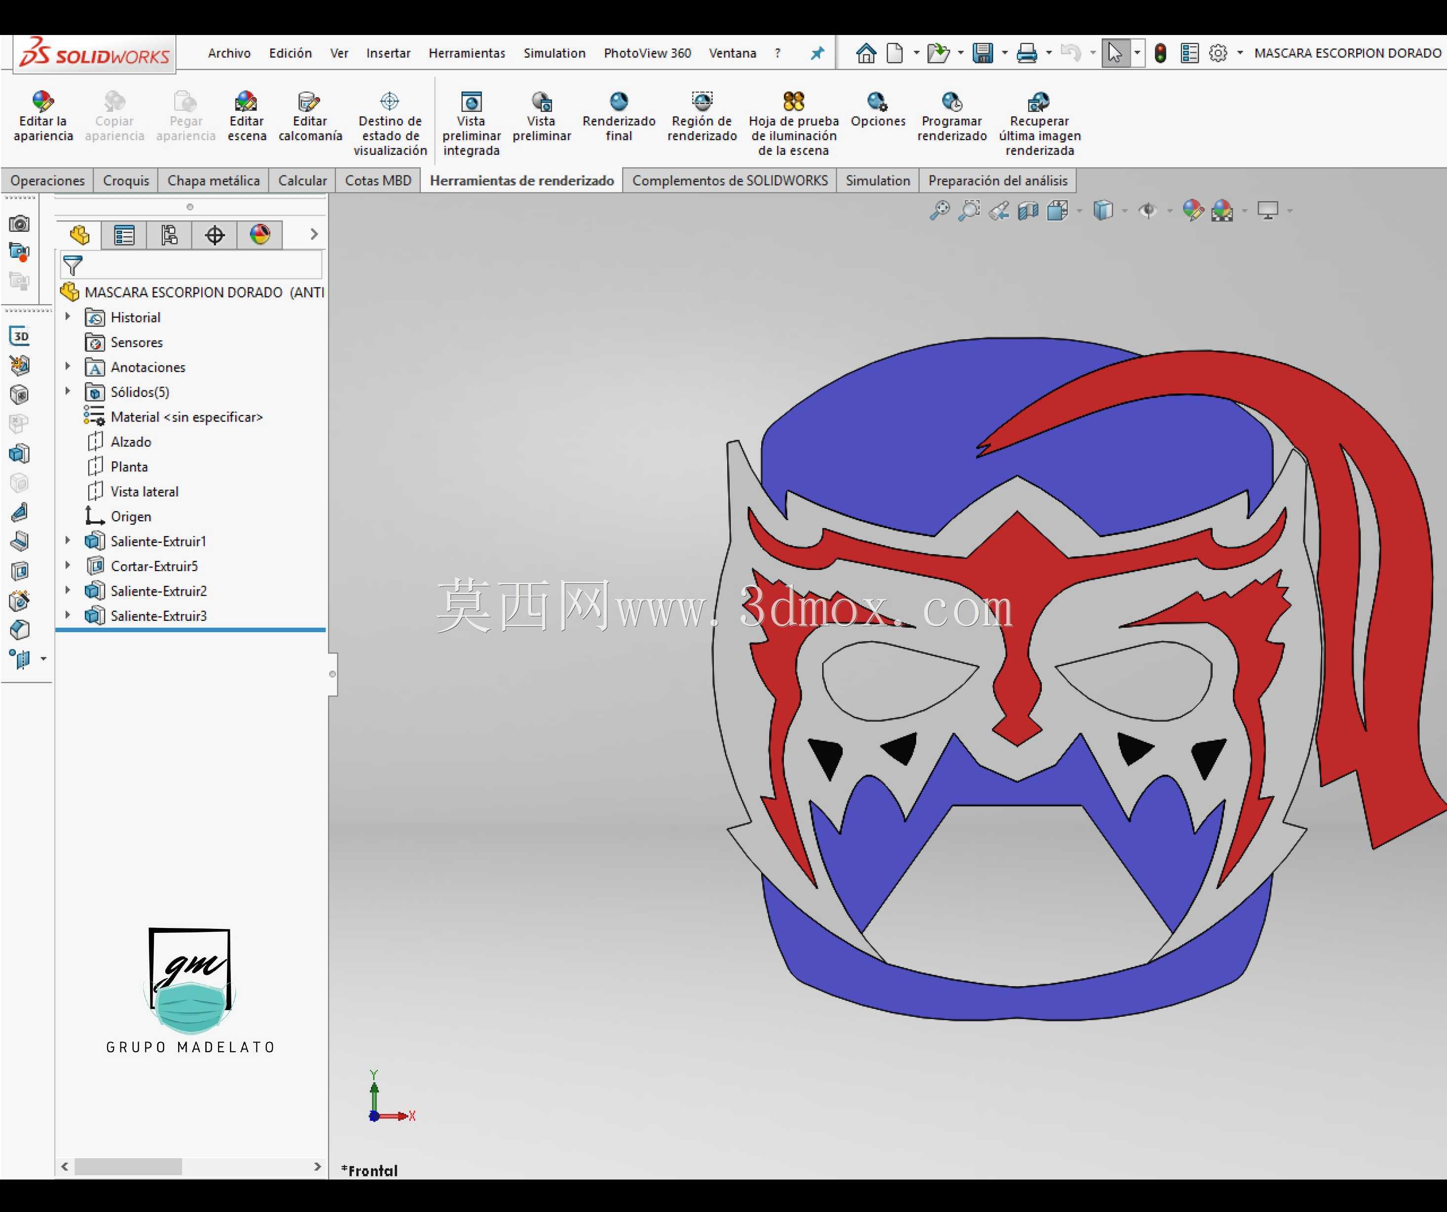Open the Herramientas menu

pyautogui.click(x=467, y=53)
